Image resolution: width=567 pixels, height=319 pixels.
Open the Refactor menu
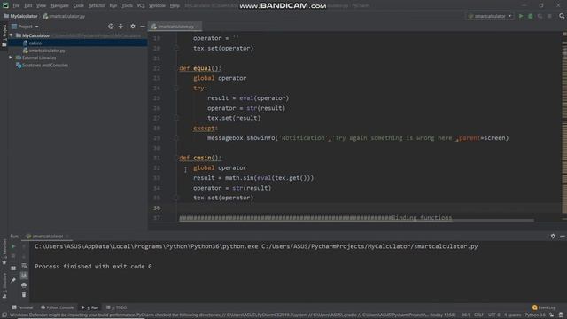97,5
